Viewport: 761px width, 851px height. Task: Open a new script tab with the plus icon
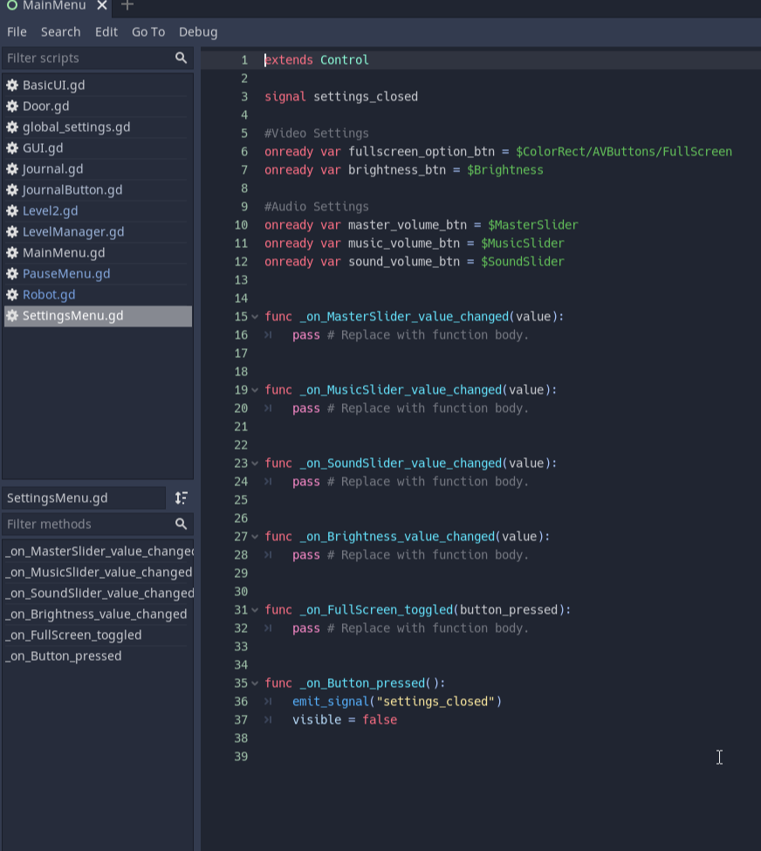click(127, 7)
